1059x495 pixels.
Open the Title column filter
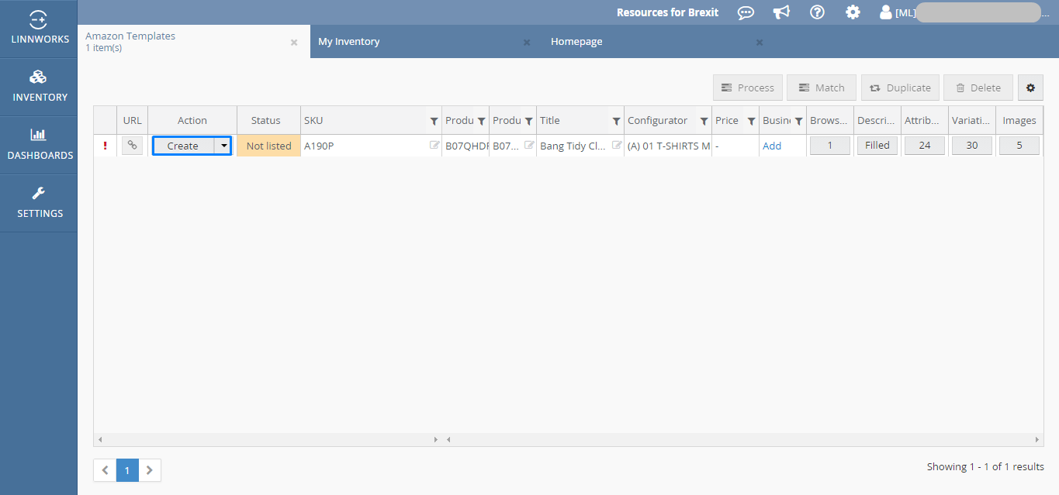616,121
